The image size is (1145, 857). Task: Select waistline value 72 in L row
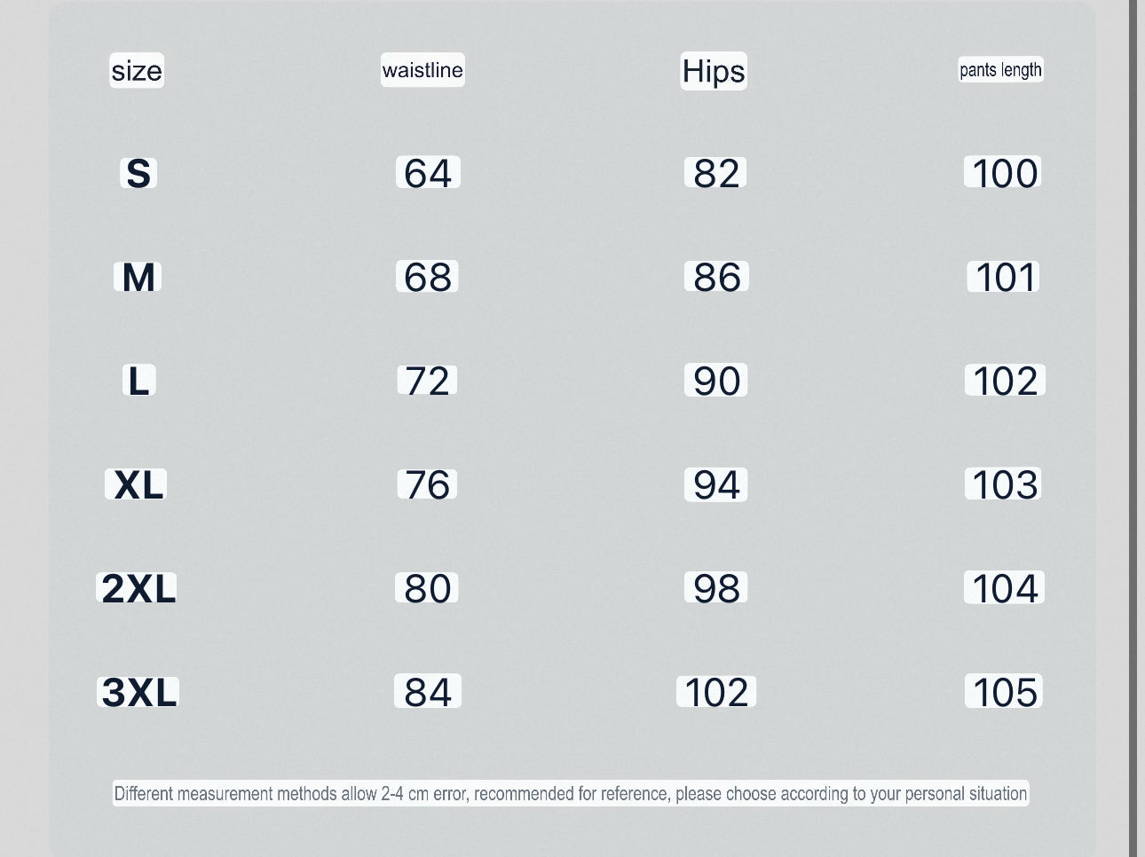[x=427, y=381]
